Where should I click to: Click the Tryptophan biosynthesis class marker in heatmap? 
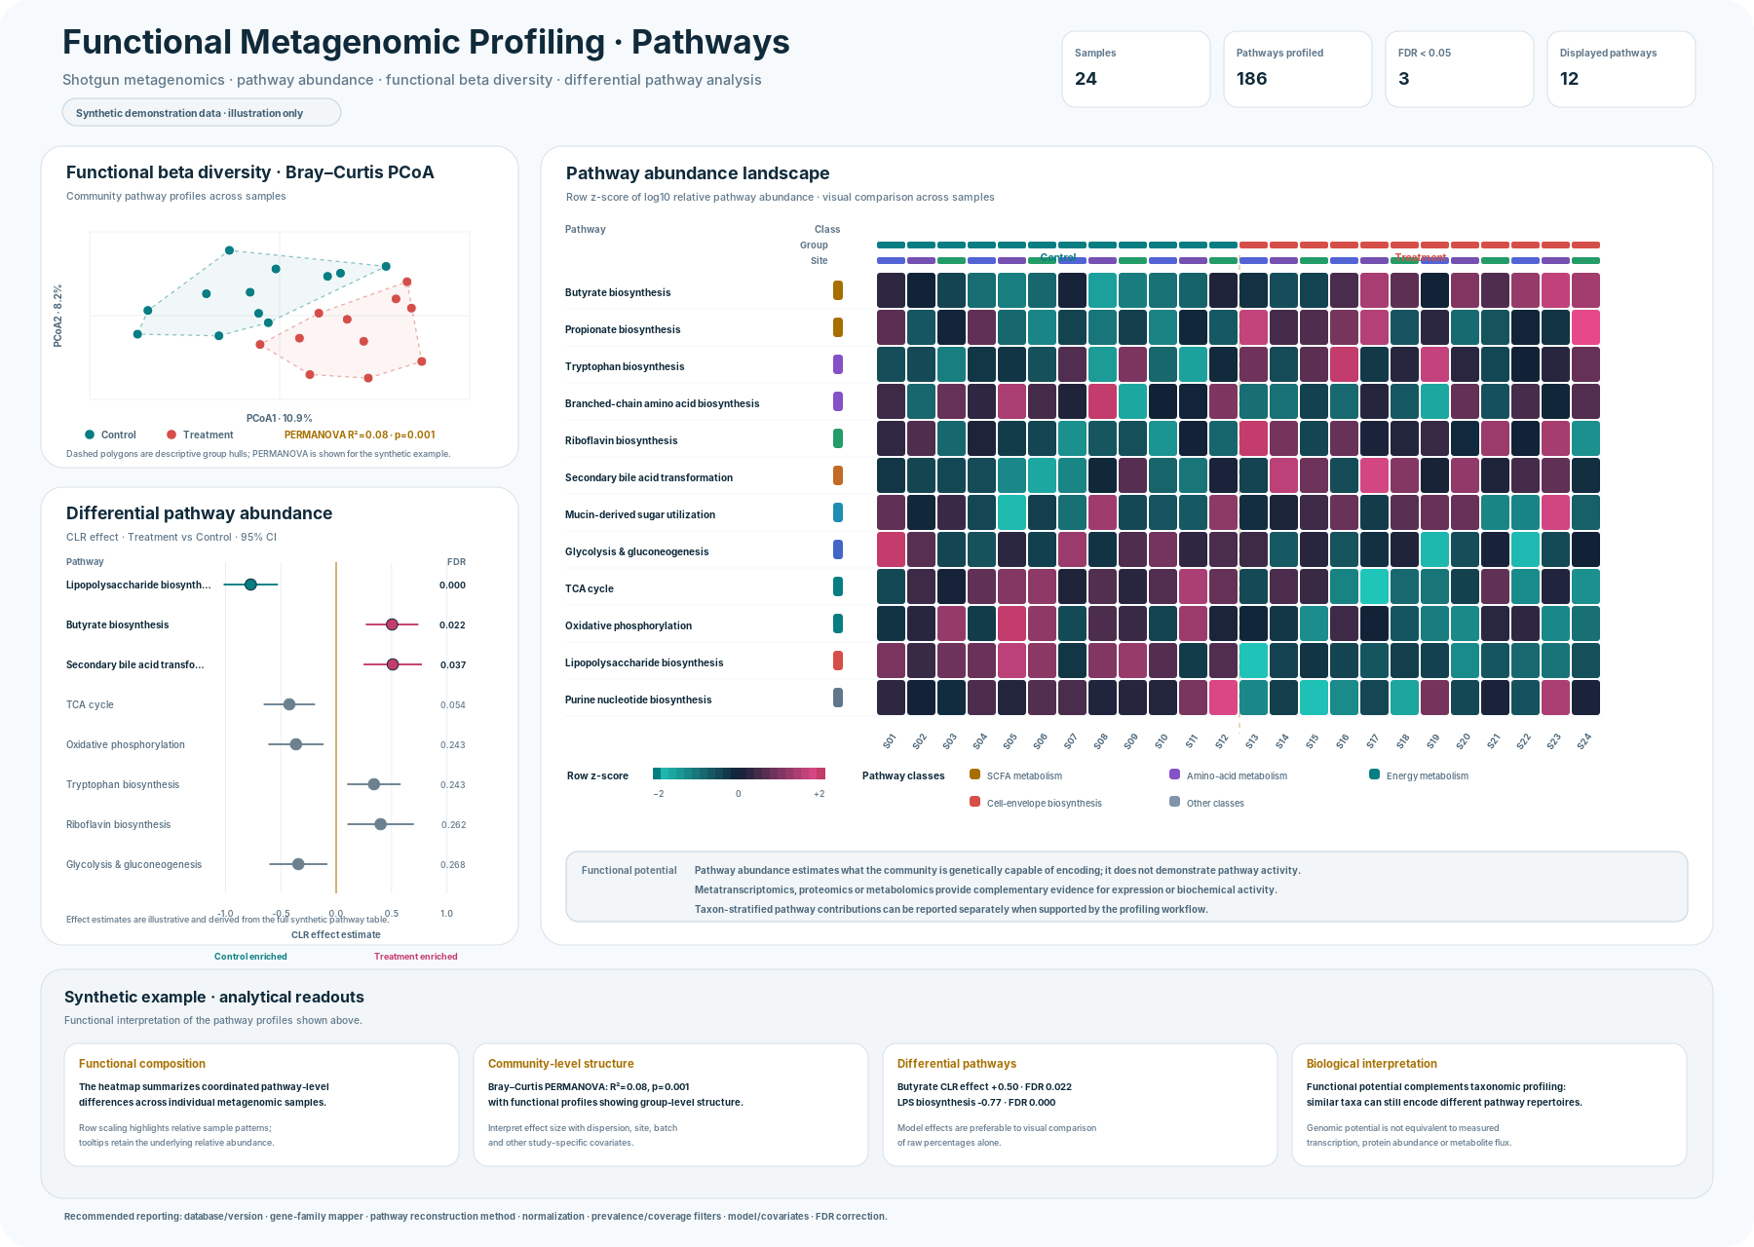[x=838, y=364]
